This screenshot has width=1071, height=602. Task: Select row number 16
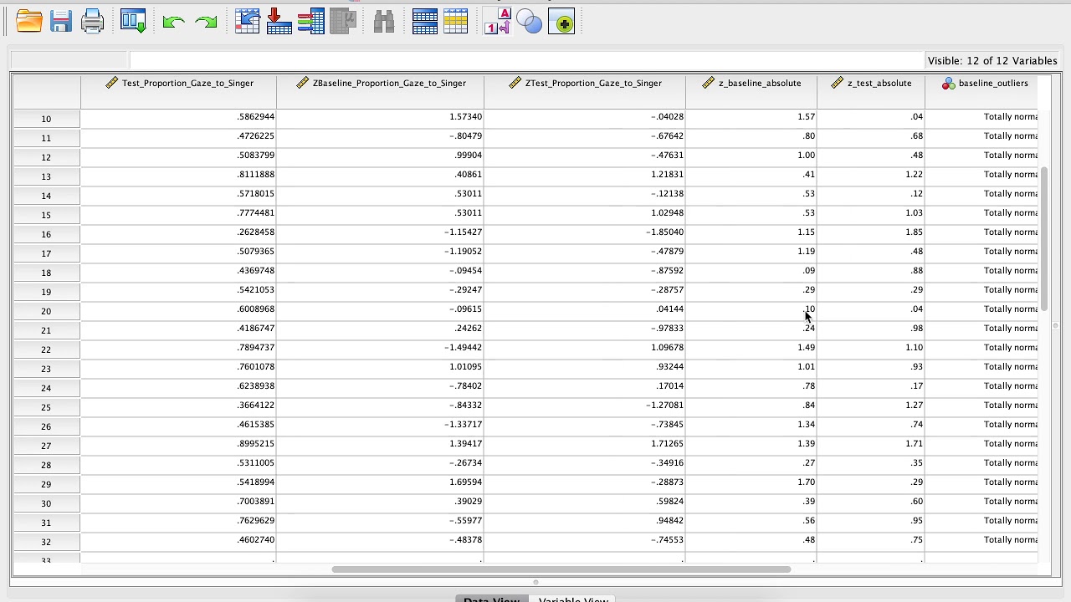(x=46, y=234)
